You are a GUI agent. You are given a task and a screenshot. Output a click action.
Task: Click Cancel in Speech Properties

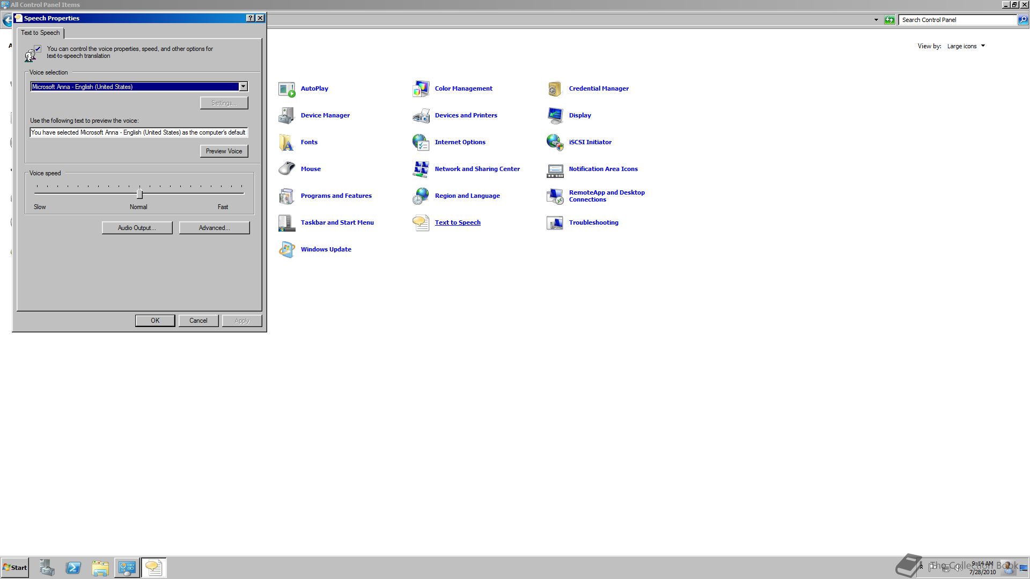(x=198, y=321)
